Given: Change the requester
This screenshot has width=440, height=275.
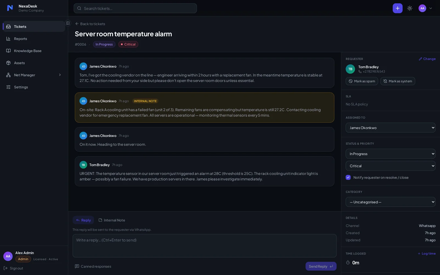Looking at the screenshot, I should tap(427, 59).
